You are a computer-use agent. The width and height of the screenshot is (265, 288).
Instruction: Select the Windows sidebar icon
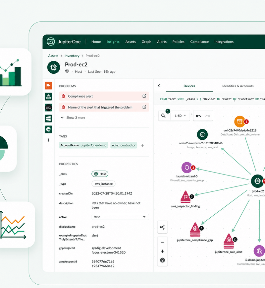[48, 118]
